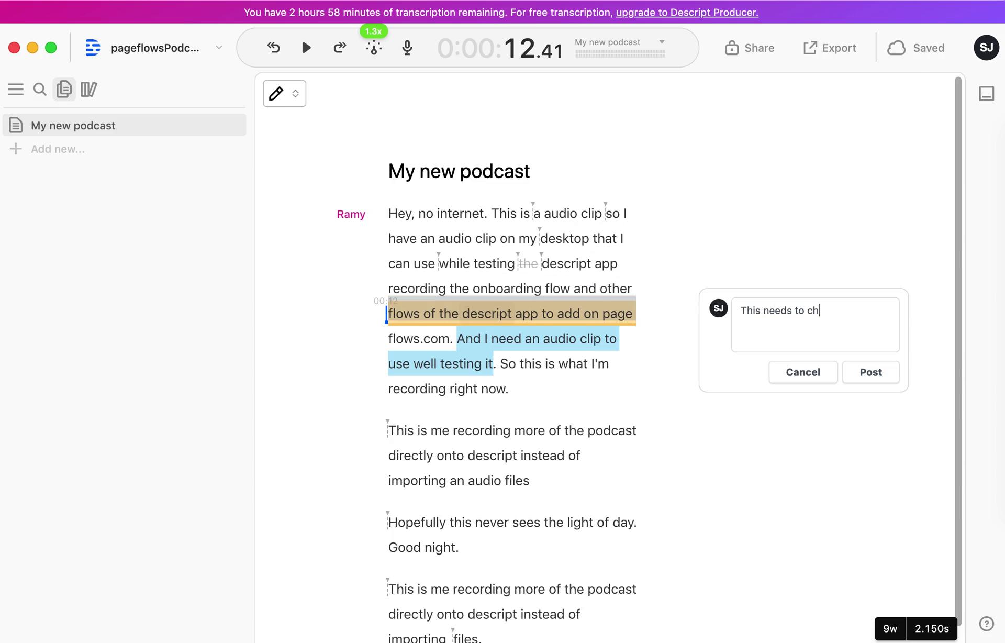The height and width of the screenshot is (643, 1005).
Task: Cancel the comment
Action: click(x=803, y=372)
